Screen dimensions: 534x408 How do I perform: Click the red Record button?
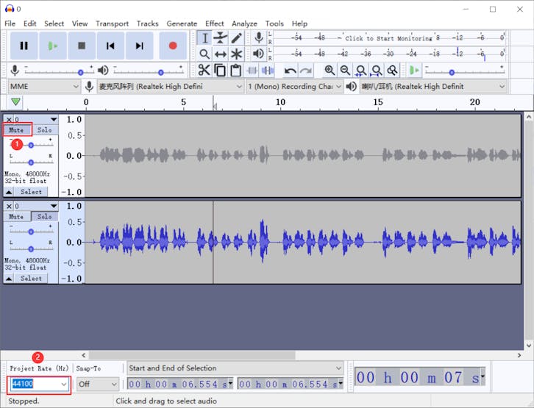173,46
